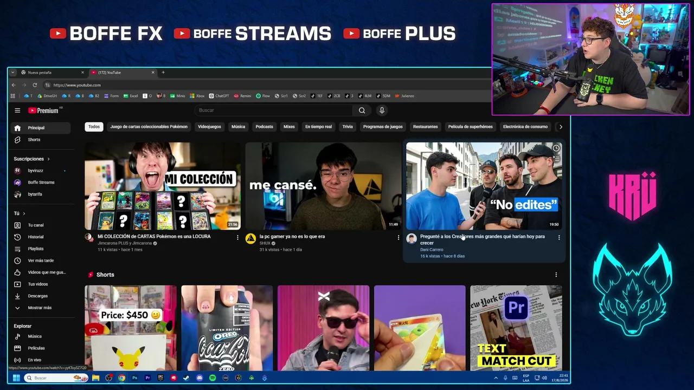Open the Oreo Coca-Cola Short thumbnail
The height and width of the screenshot is (390, 694).
(x=227, y=328)
